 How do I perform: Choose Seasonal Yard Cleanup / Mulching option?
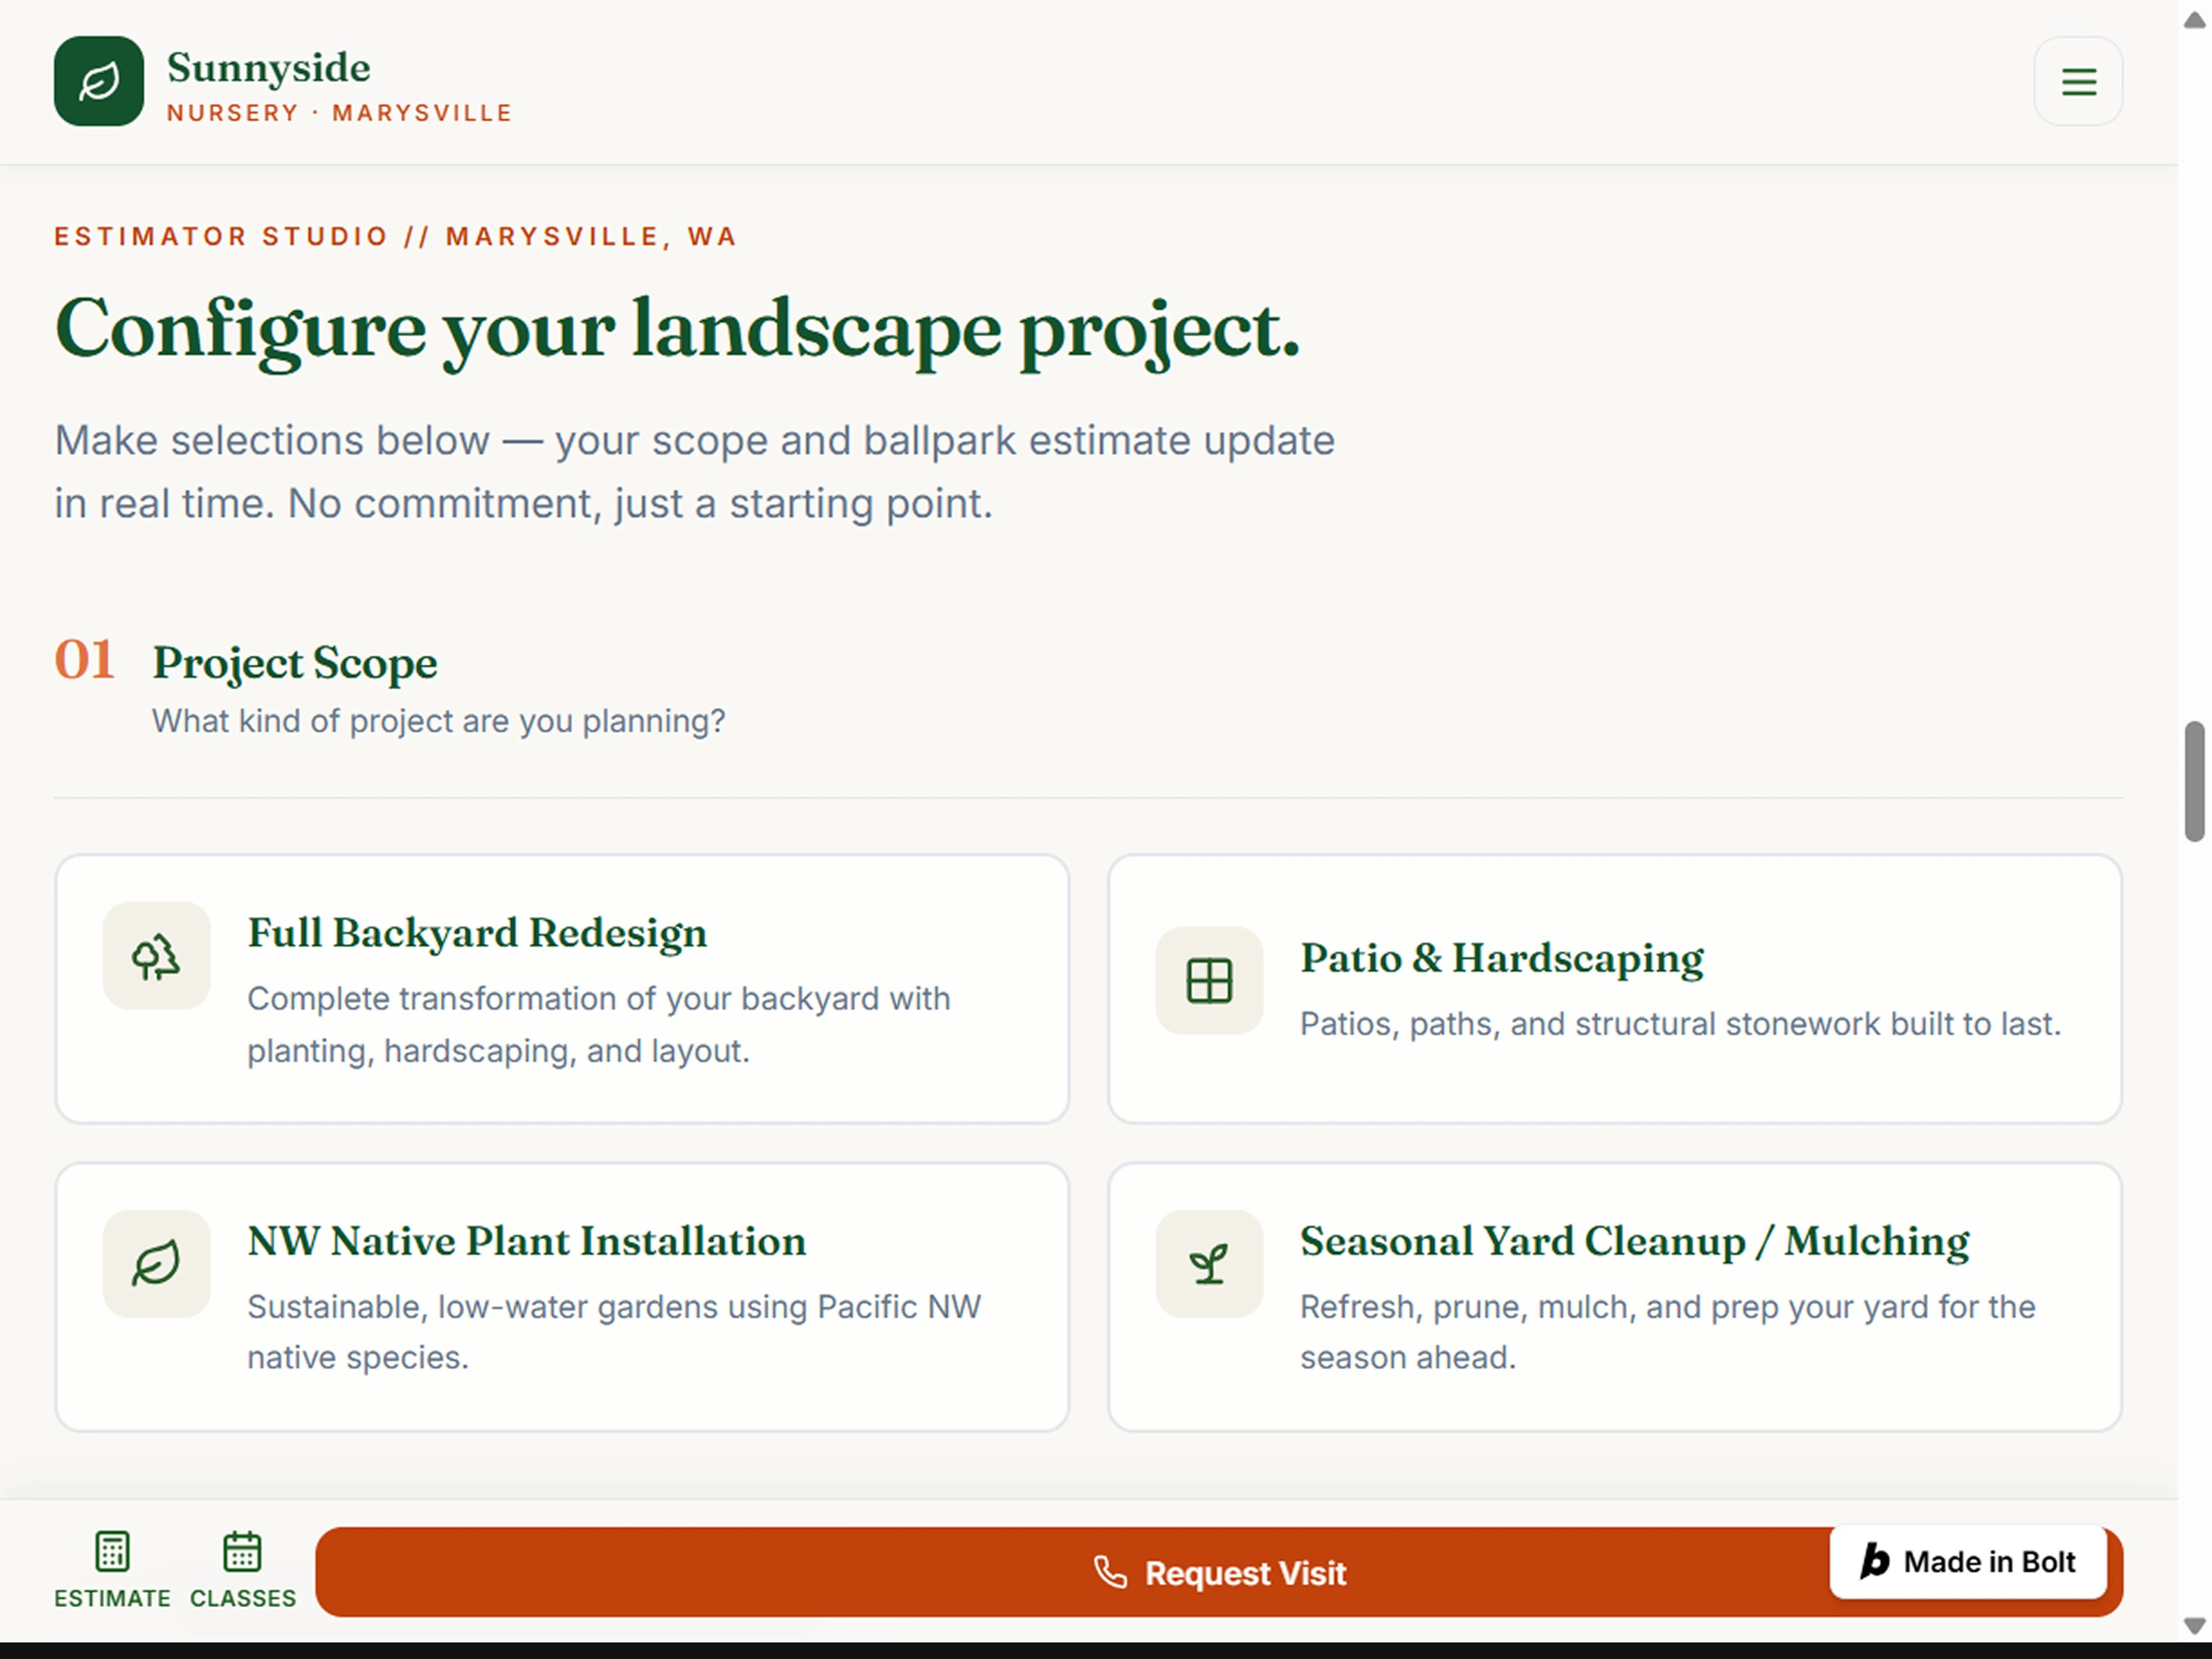click(x=1615, y=1297)
